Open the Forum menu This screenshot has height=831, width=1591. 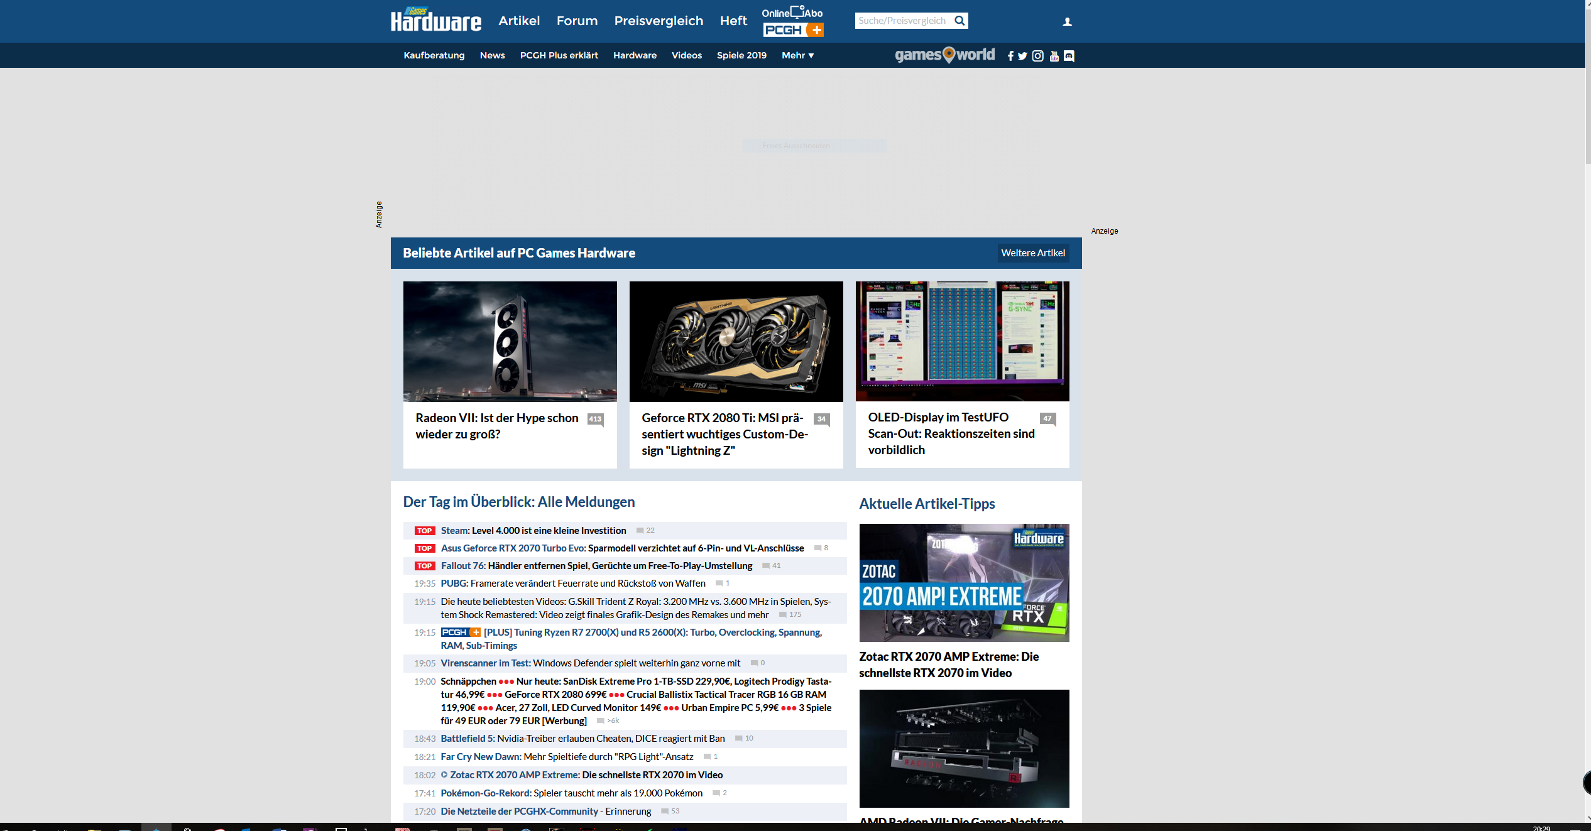click(x=577, y=21)
